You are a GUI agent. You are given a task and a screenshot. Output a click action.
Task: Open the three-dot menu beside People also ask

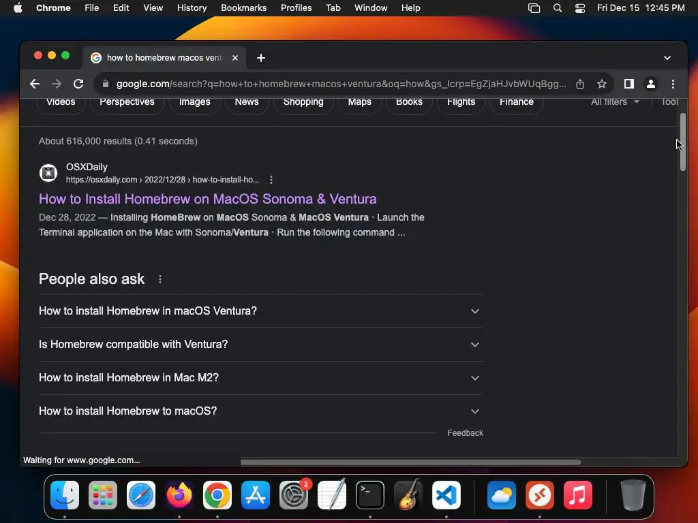(160, 279)
